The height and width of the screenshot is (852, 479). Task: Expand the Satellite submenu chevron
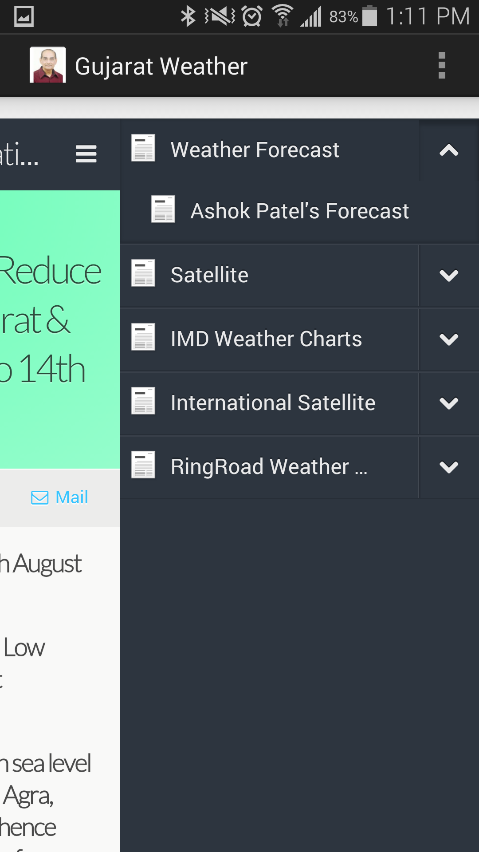[448, 275]
